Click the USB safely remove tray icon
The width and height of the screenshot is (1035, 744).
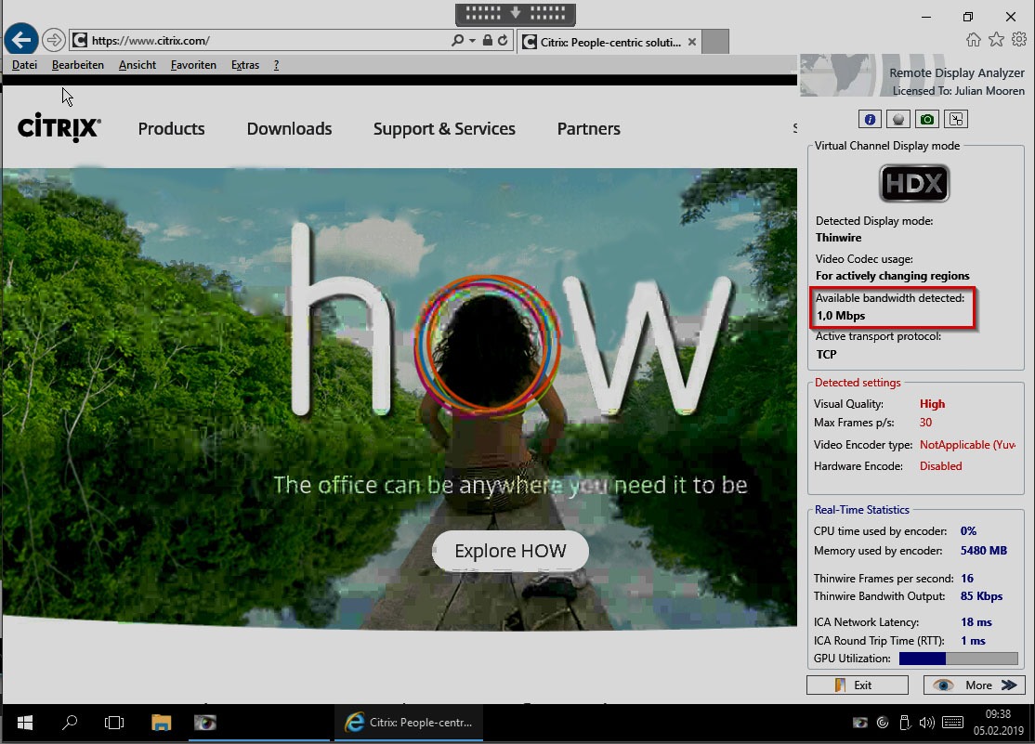pyautogui.click(x=905, y=723)
